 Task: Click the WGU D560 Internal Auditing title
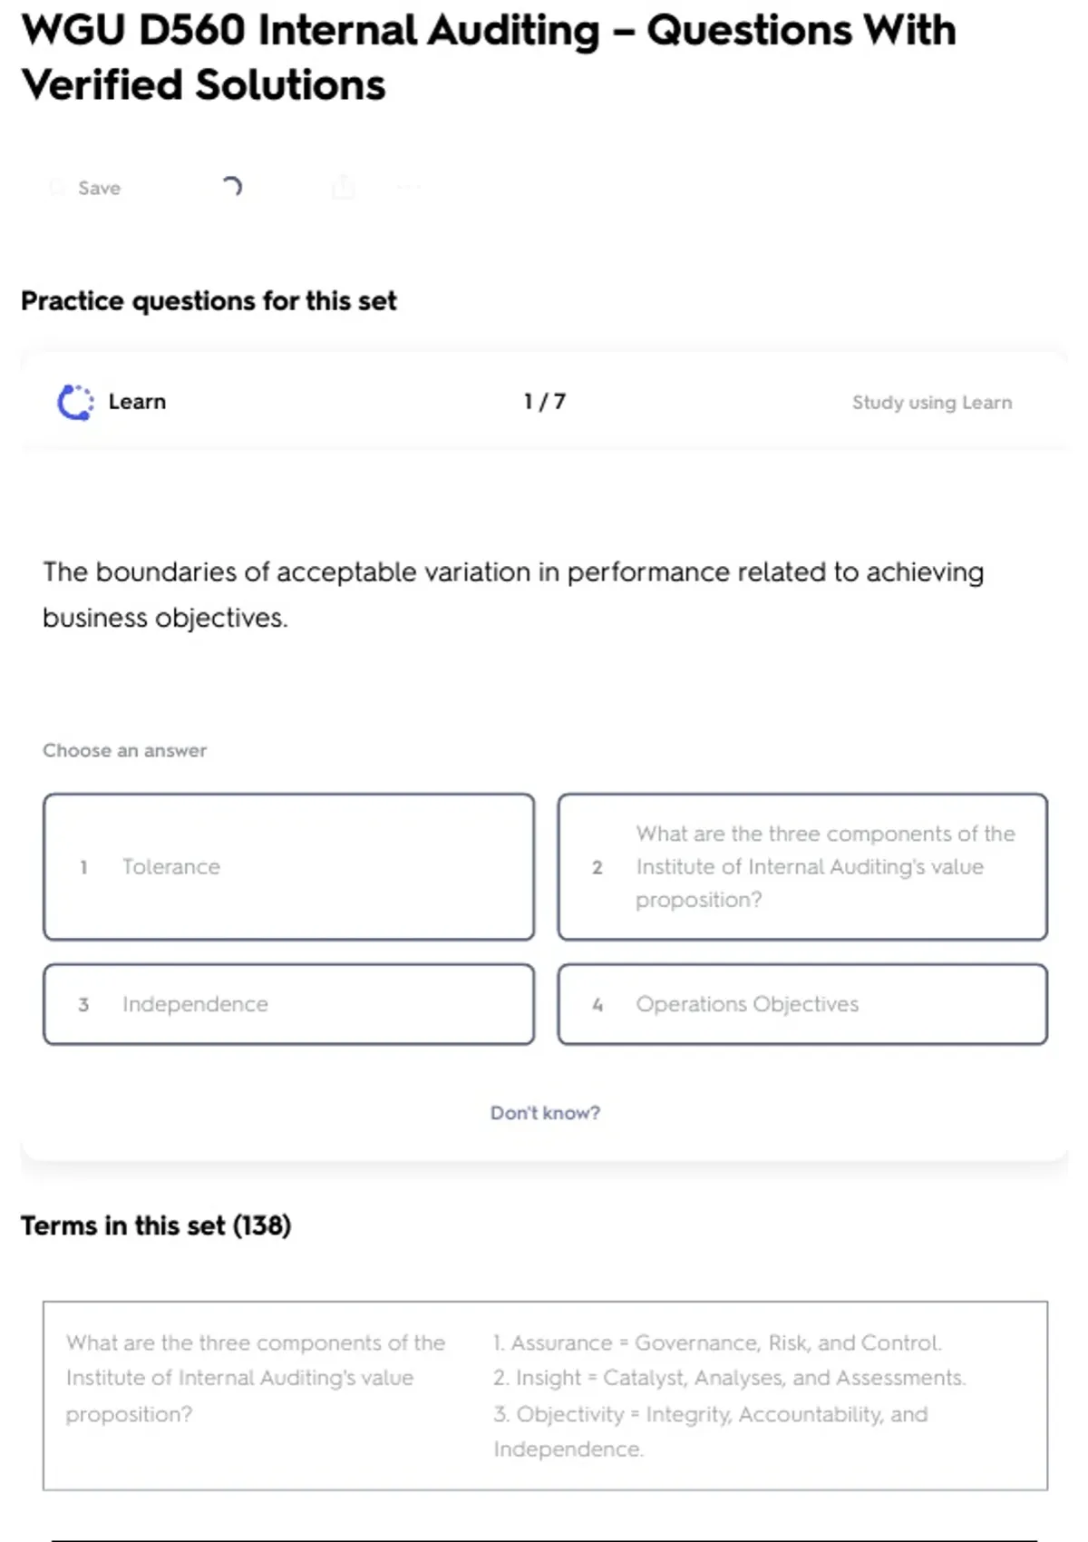(489, 57)
